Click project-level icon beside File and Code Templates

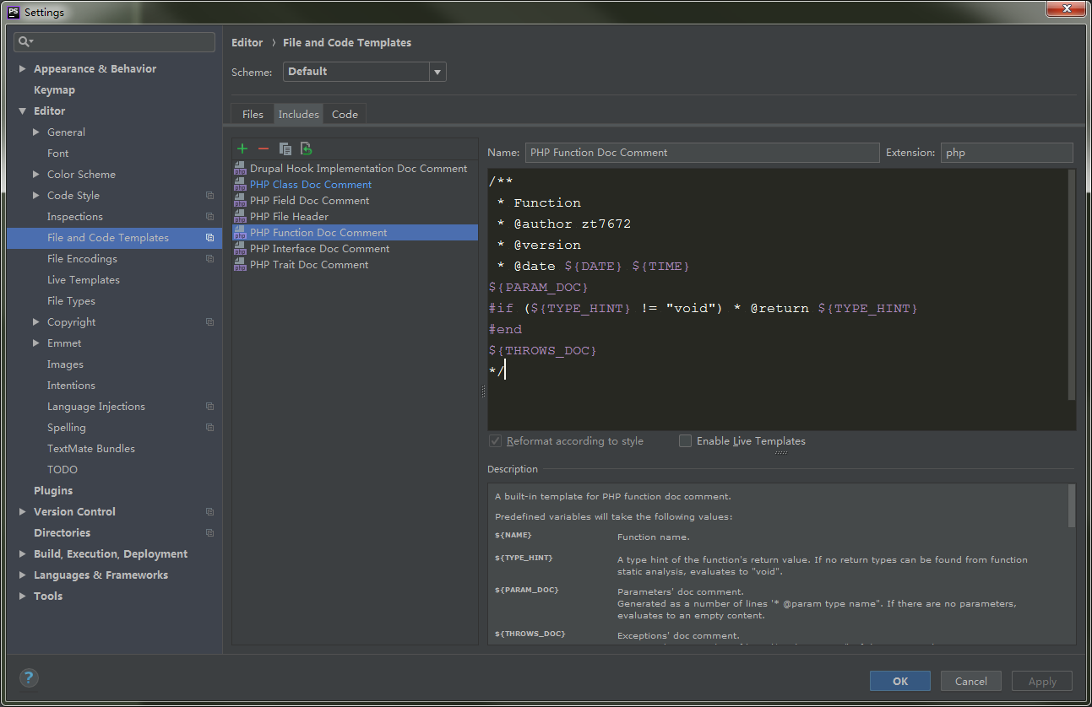[x=209, y=238]
